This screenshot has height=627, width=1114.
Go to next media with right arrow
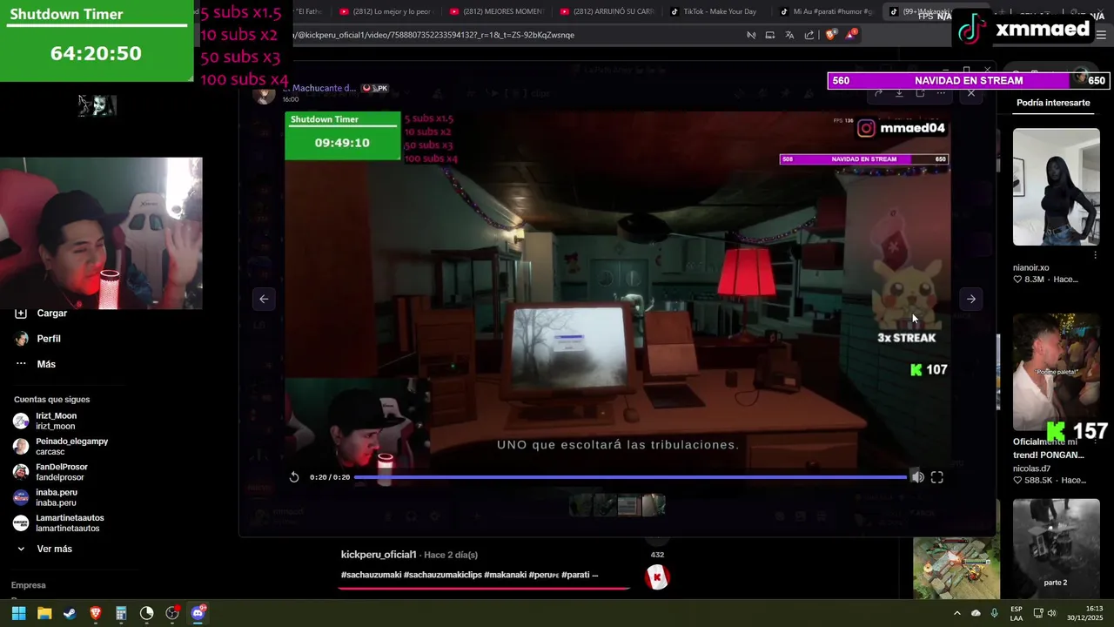[971, 299]
